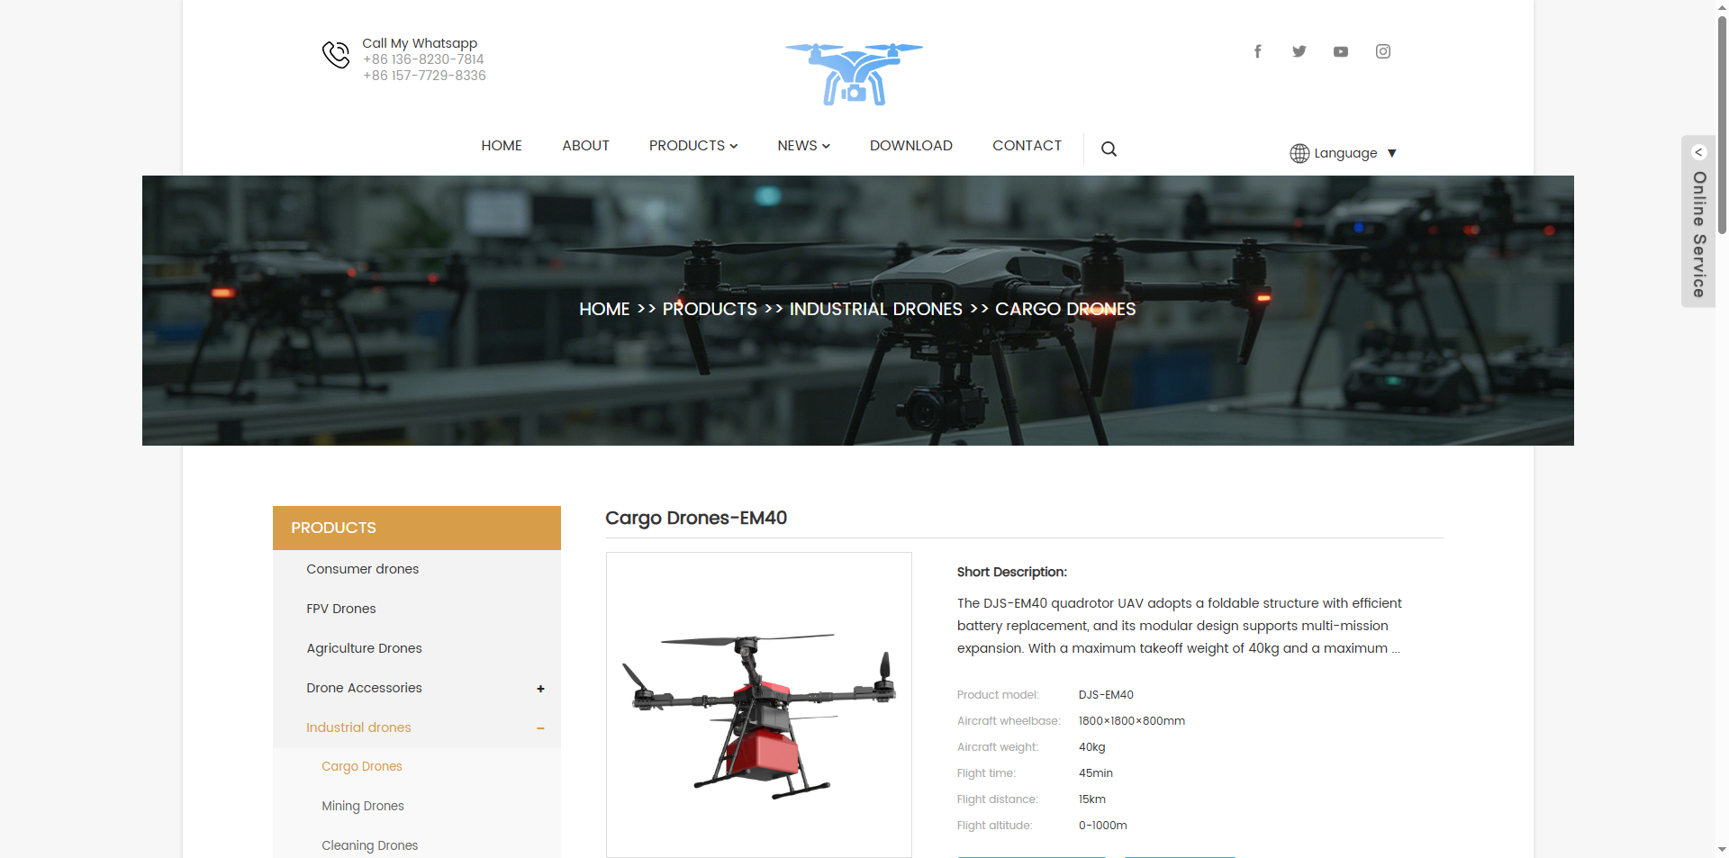The width and height of the screenshot is (1729, 858).
Task: Open the YouTube social icon
Action: point(1341,51)
